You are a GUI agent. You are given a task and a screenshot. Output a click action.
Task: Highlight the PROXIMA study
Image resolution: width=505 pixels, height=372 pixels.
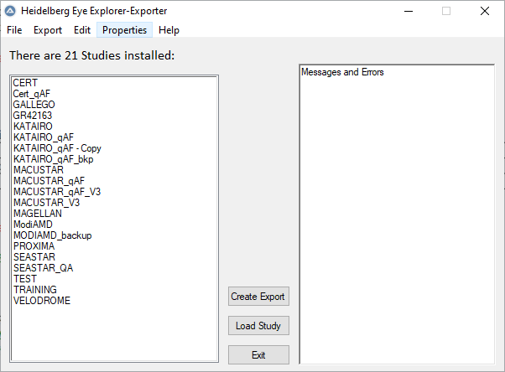(x=34, y=246)
